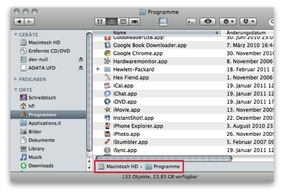Open the Applications folder toolbar shortcut

[163, 22]
